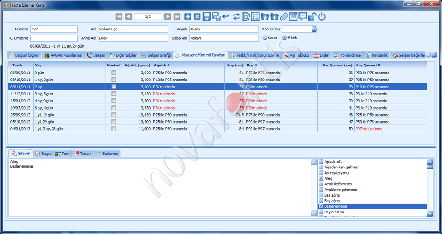Open the Kan Grubu dropdown
The height and width of the screenshot is (234, 442).
click(314, 29)
